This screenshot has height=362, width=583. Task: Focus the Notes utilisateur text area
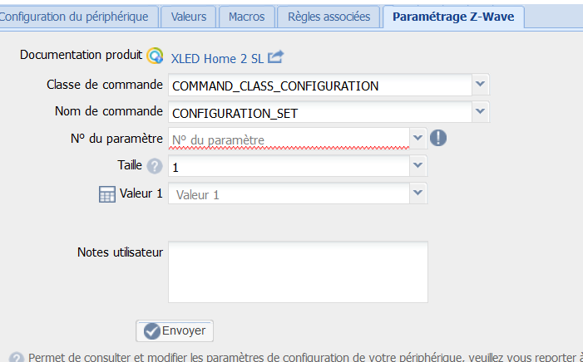[x=298, y=271]
